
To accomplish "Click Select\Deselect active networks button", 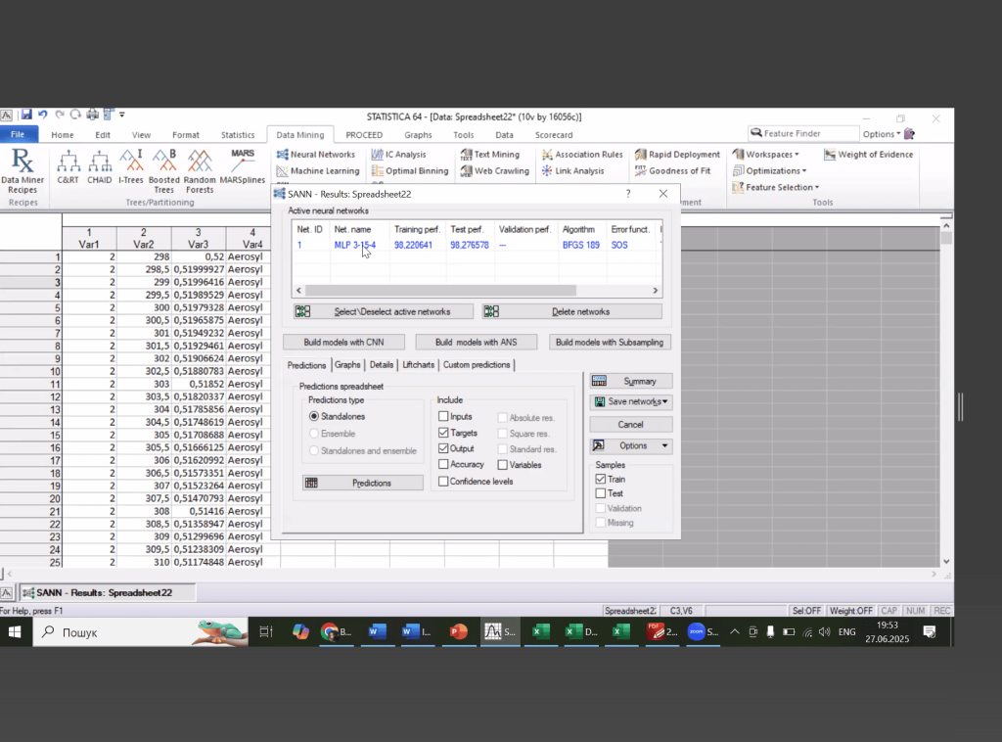I will point(384,312).
